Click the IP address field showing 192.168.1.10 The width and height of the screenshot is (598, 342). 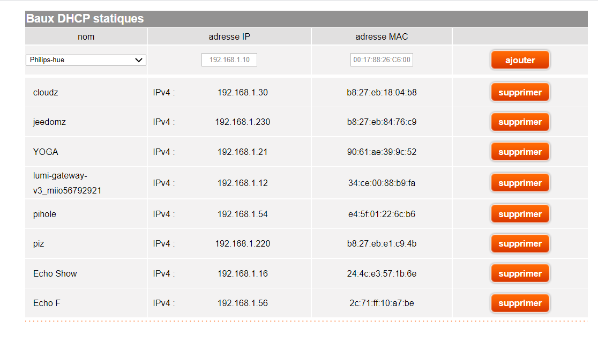229,60
